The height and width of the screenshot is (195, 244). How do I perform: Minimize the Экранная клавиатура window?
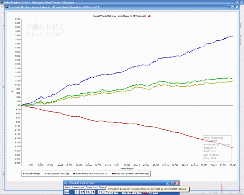(168, 183)
